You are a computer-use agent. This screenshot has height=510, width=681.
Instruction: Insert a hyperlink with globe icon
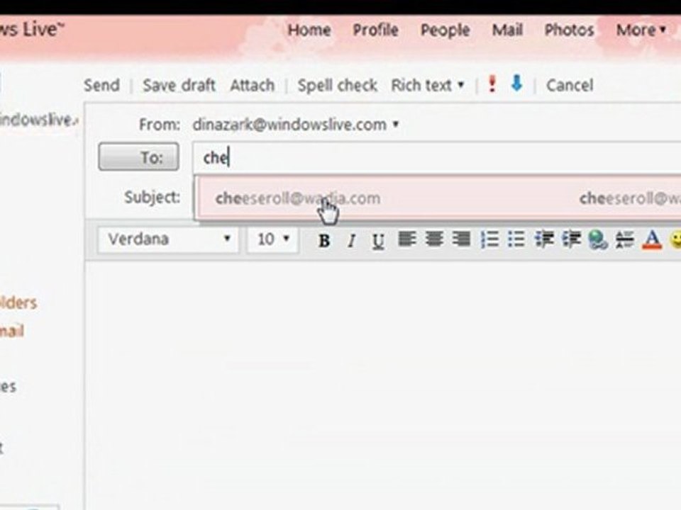[598, 240]
